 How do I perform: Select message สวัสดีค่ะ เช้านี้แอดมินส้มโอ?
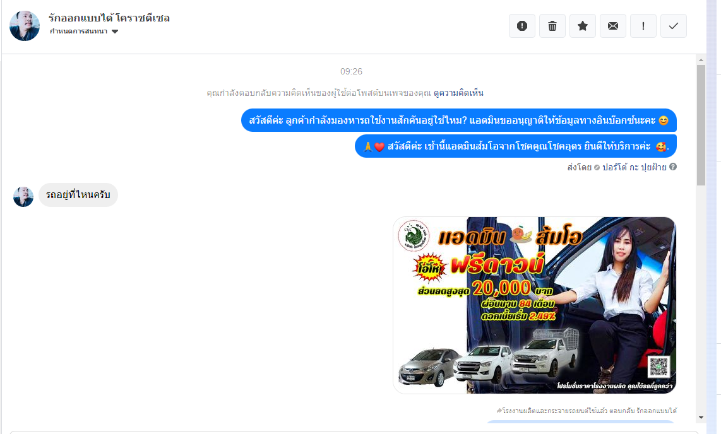[516, 146]
